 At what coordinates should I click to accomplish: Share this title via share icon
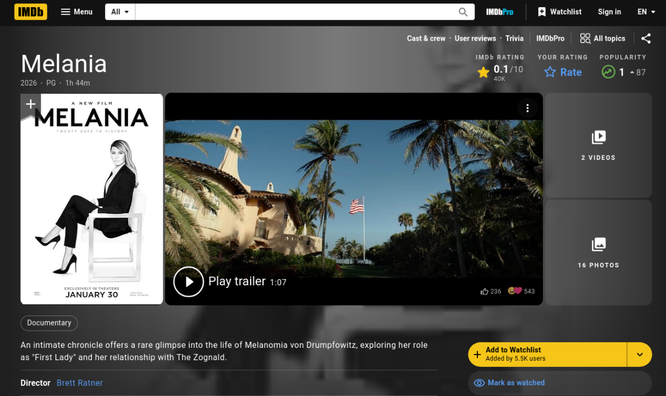(646, 39)
